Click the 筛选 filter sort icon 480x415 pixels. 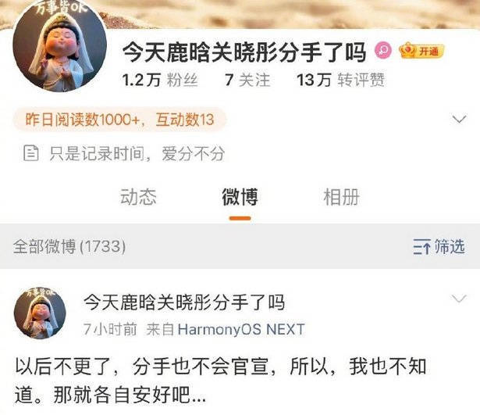421,247
